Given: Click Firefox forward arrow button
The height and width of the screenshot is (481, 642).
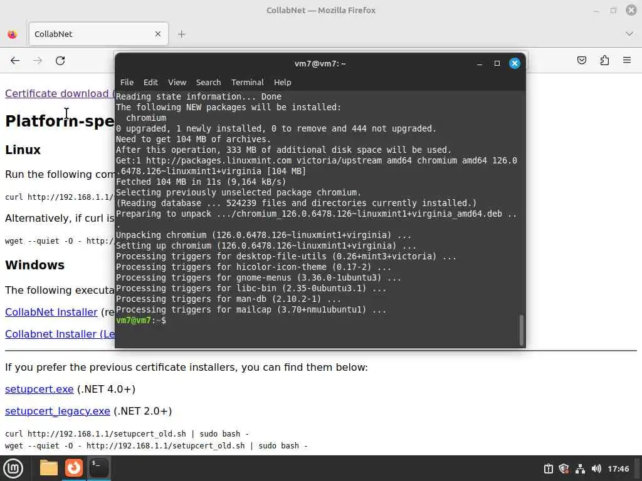Looking at the screenshot, I should [x=38, y=61].
